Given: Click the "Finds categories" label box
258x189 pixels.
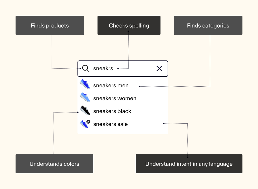Looking at the screenshot, I should 208,25.
